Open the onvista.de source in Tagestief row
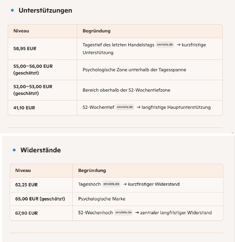The width and height of the screenshot is (235, 242). (x=165, y=45)
